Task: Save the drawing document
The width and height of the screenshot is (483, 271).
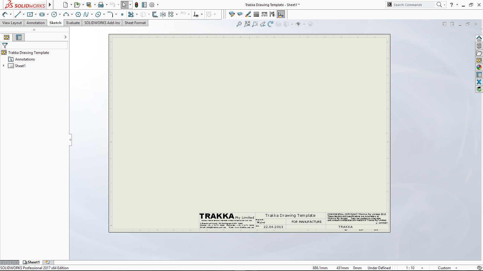Action: 89,5
